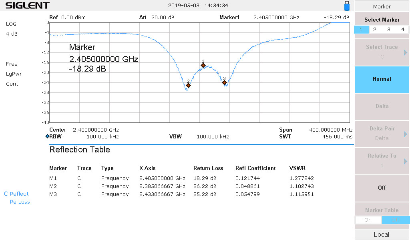
Task: Turn the marker Off with the softkey
Action: (382, 188)
